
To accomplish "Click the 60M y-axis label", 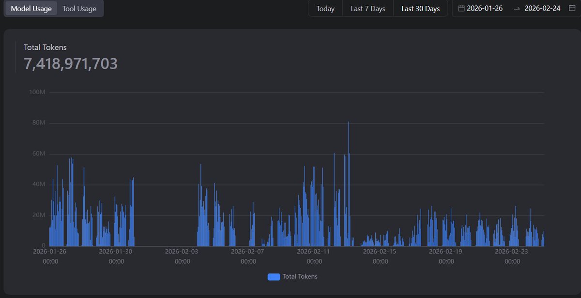I will [39, 154].
